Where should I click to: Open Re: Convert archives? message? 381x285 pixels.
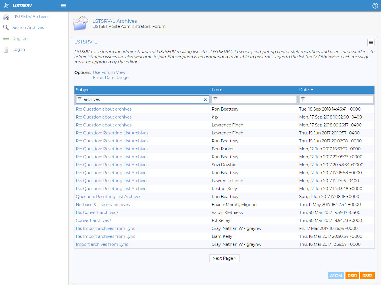click(x=97, y=213)
